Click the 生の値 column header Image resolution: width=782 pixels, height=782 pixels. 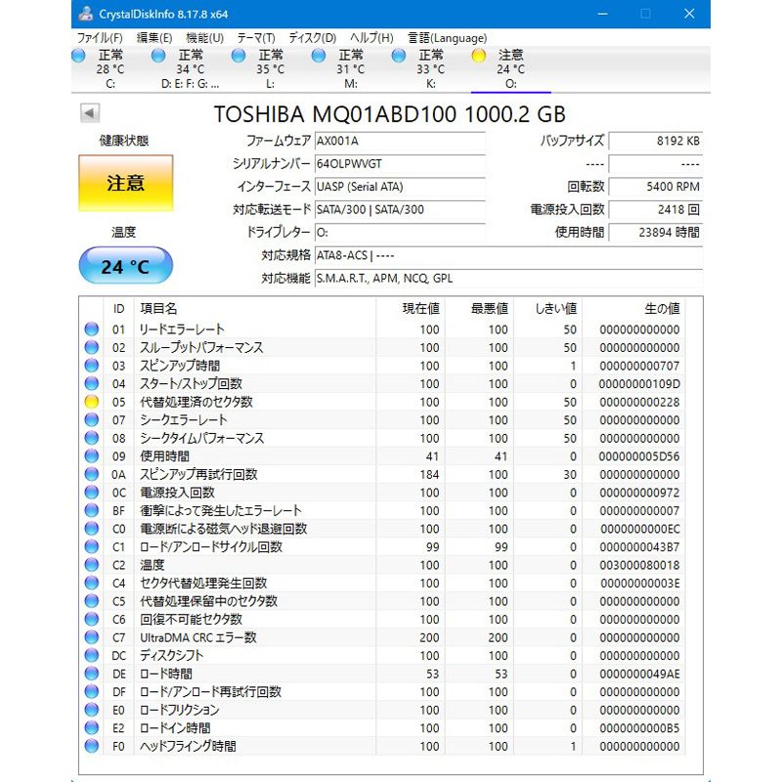tap(633, 309)
